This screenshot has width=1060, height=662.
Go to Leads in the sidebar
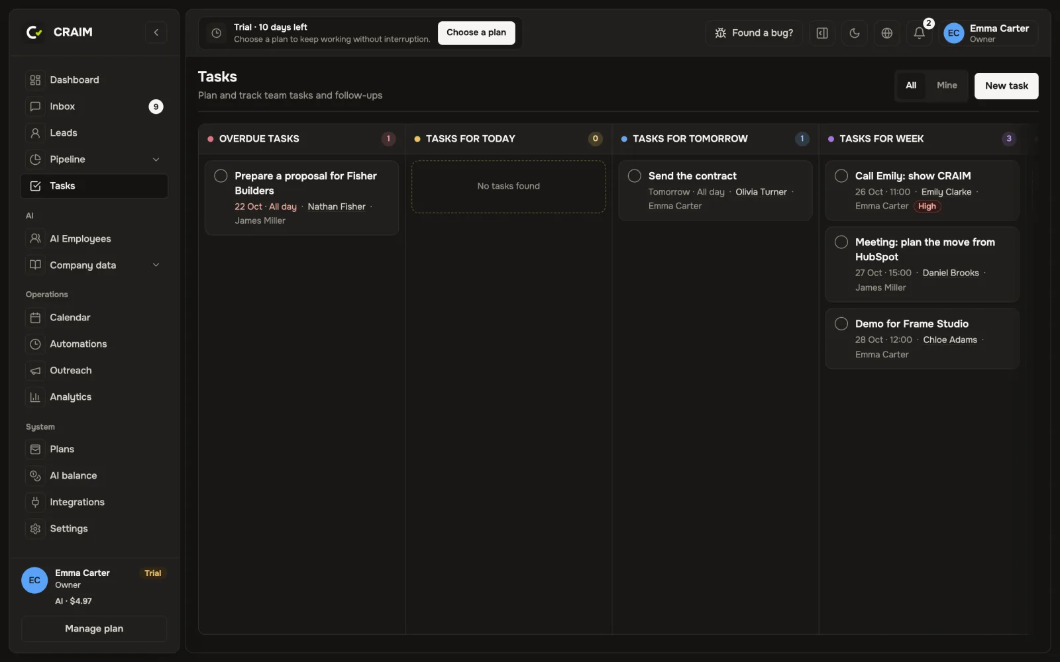[x=94, y=133]
